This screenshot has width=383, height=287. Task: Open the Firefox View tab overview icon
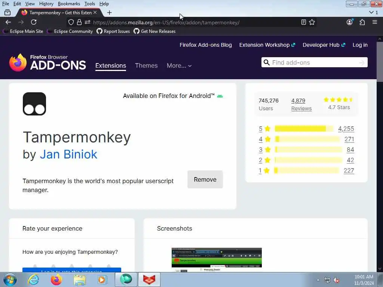click(7, 12)
